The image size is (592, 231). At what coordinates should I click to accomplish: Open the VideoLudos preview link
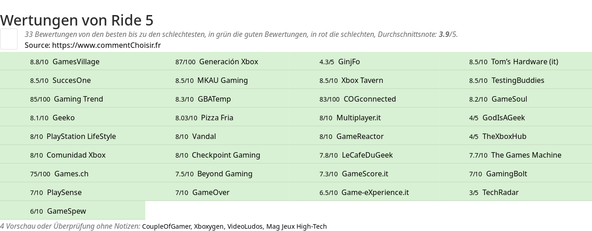(245, 226)
